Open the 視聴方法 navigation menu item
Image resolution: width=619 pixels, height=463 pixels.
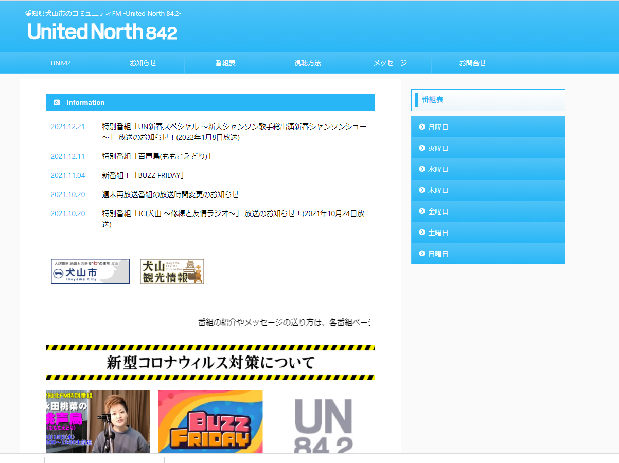click(308, 63)
